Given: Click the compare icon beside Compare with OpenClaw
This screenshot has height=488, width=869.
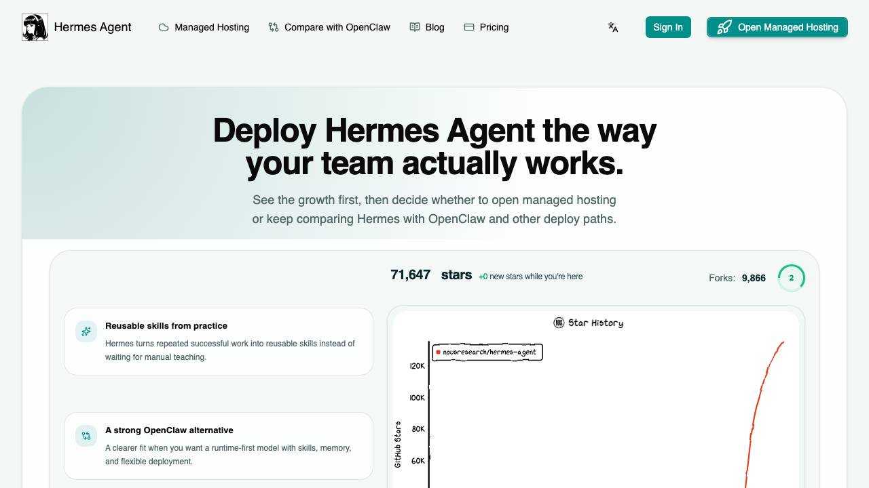Looking at the screenshot, I should click(x=274, y=27).
